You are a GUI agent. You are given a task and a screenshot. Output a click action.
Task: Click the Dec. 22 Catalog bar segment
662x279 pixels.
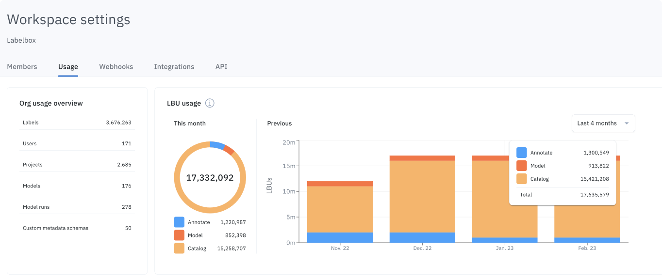click(x=422, y=197)
